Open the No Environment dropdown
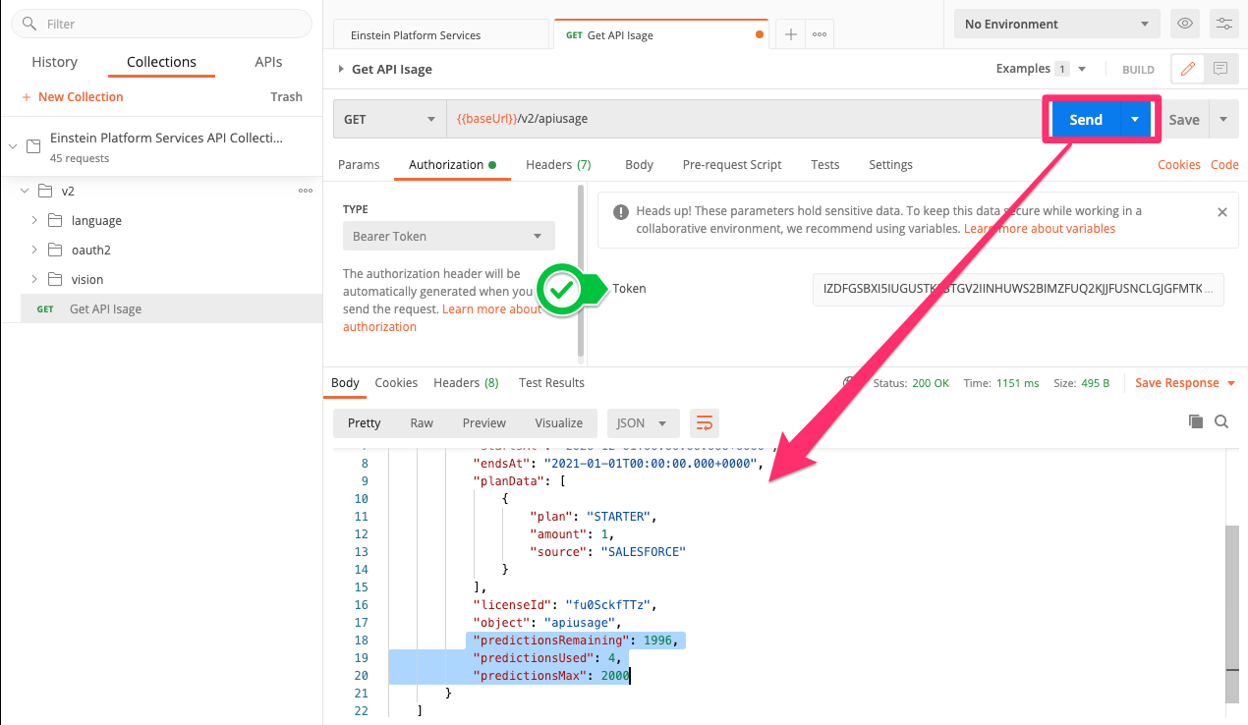1248x725 pixels. coord(1056,24)
